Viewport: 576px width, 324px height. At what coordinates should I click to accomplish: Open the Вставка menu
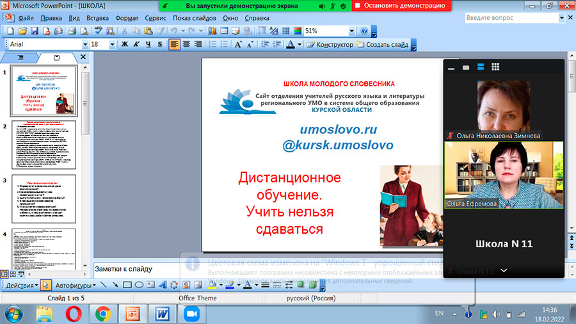click(x=97, y=18)
